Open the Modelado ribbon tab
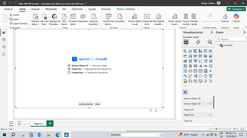Viewport: 247px width, 138px height. (x=51, y=9)
